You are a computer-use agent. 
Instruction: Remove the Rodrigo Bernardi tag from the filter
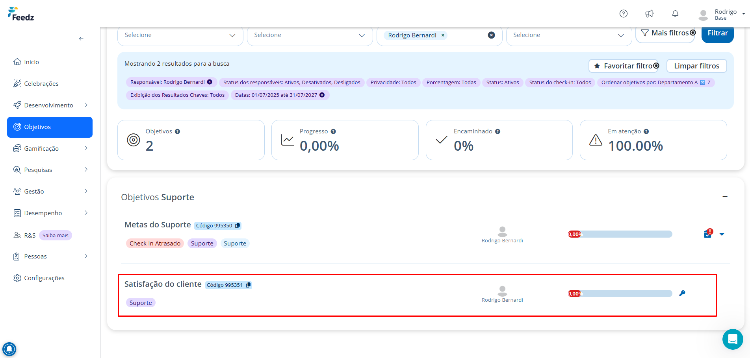click(x=443, y=35)
